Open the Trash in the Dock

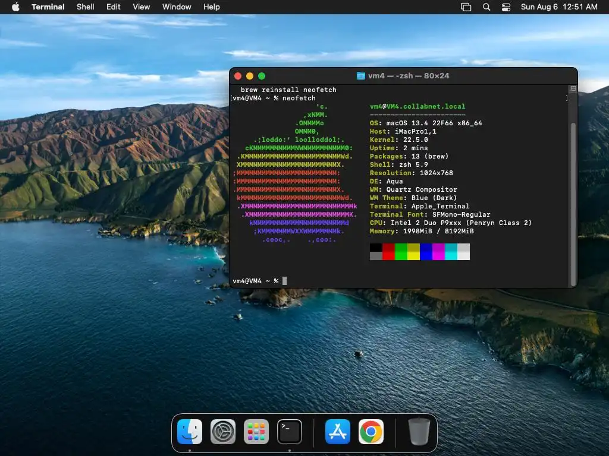pyautogui.click(x=419, y=432)
